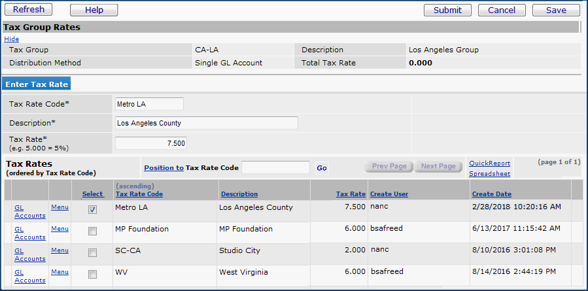Uncheck the Metro LA select checkbox
Image resolution: width=588 pixels, height=291 pixels.
point(92,210)
